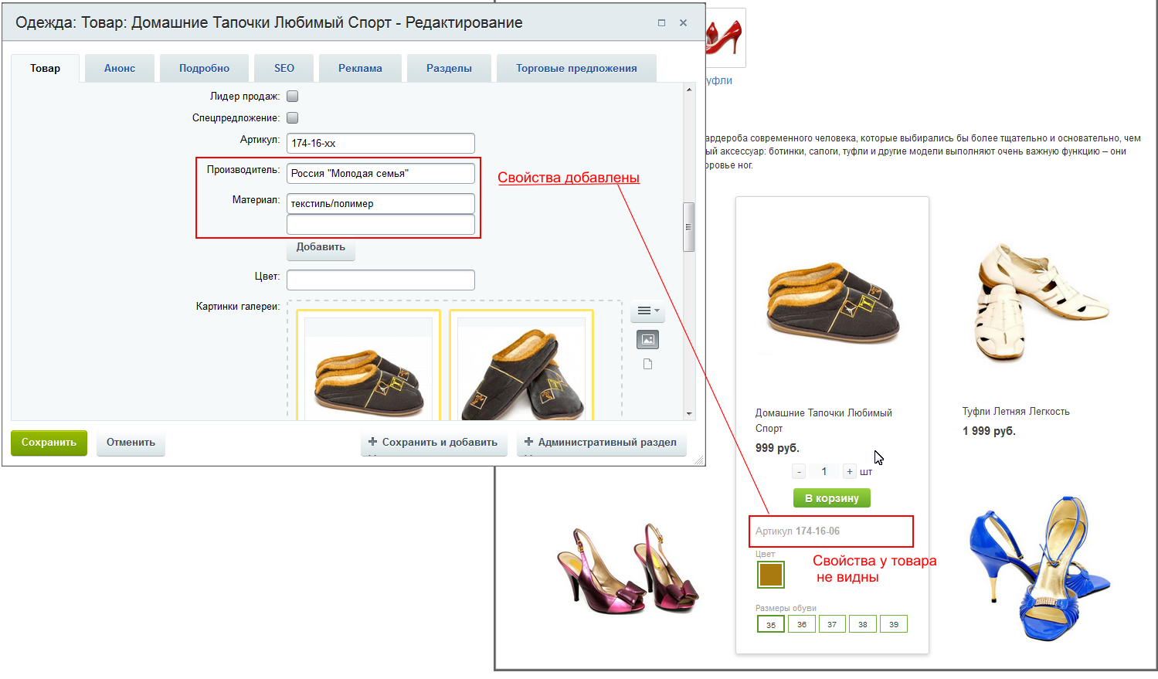Viewport: 1158px width, 679px height.
Task: Select the brown color swatch
Action: [x=771, y=575]
